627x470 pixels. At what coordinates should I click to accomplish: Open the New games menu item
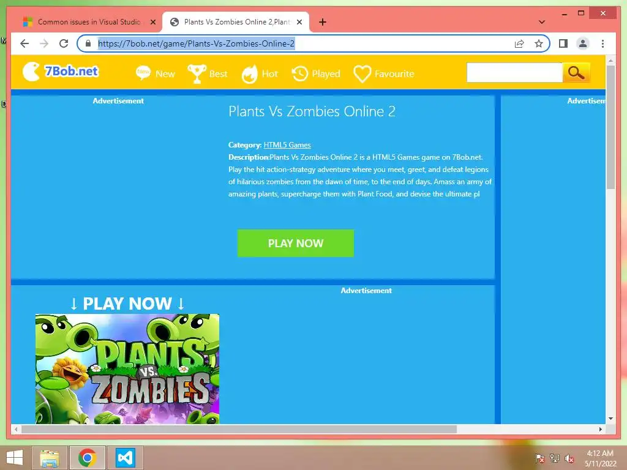click(155, 73)
